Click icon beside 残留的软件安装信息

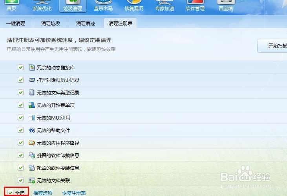[x=32, y=168]
